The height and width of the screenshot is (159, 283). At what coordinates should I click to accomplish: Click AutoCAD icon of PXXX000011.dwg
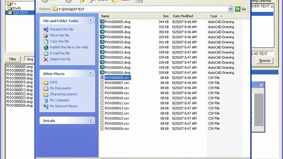click(x=102, y=47)
